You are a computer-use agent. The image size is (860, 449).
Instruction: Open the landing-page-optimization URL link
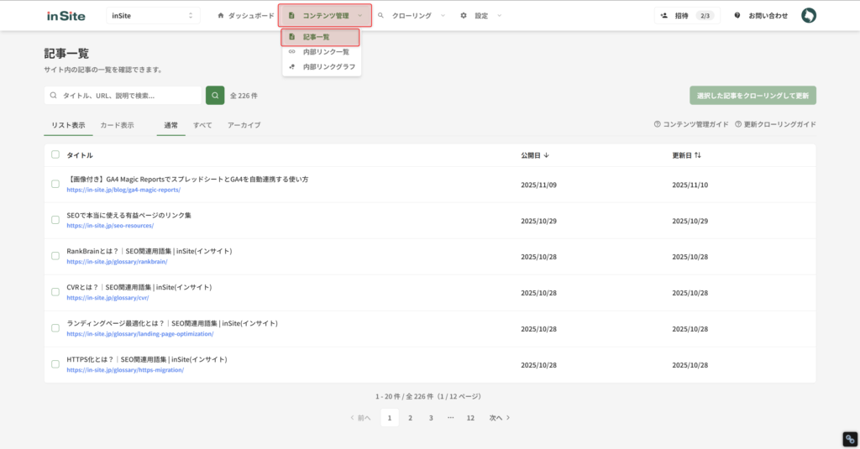(x=140, y=333)
